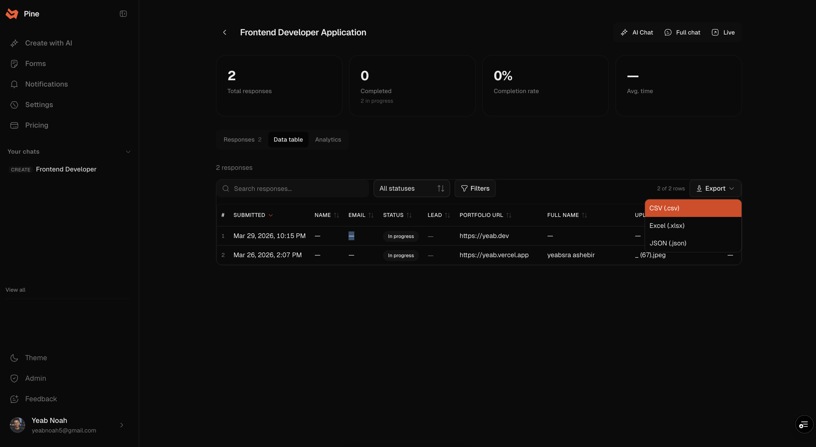
Task: Collapse the Your chats section
Action: [128, 152]
